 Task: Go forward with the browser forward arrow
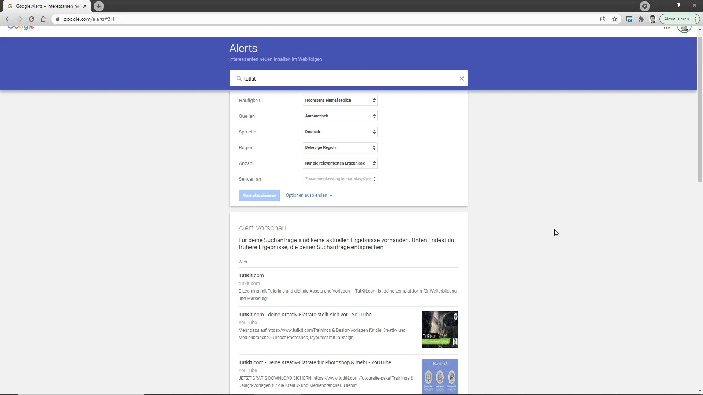[20, 19]
